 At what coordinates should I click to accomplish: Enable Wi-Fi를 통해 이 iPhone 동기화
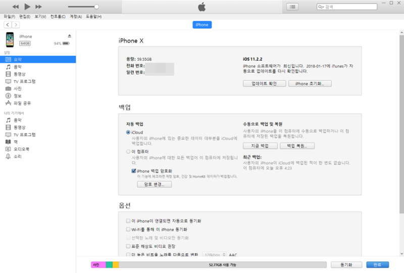point(128,229)
